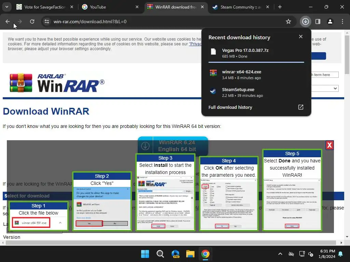
Task: Click the SteamSetup.exe Steam icon
Action: (213, 91)
